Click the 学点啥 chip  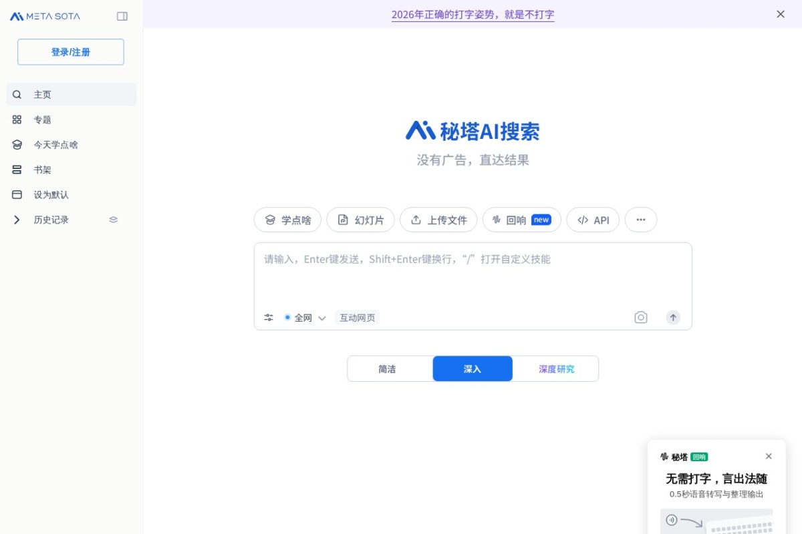tap(287, 220)
